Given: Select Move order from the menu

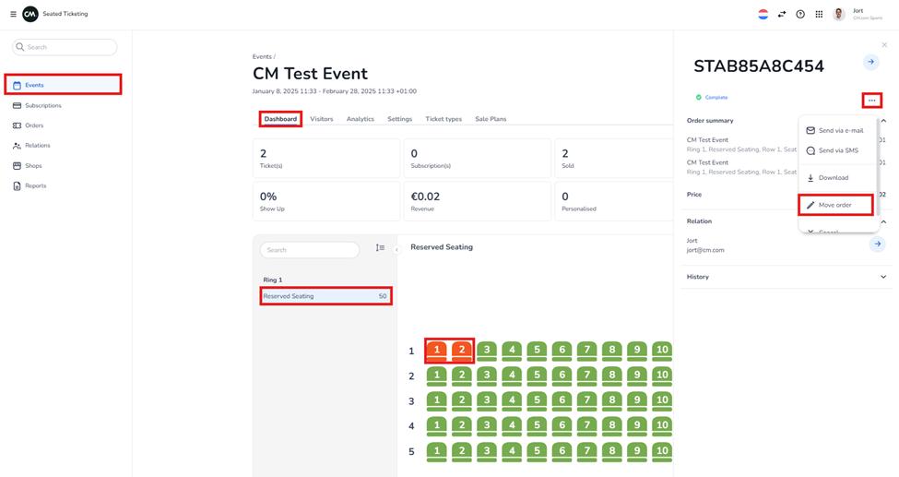Looking at the screenshot, I should point(834,205).
